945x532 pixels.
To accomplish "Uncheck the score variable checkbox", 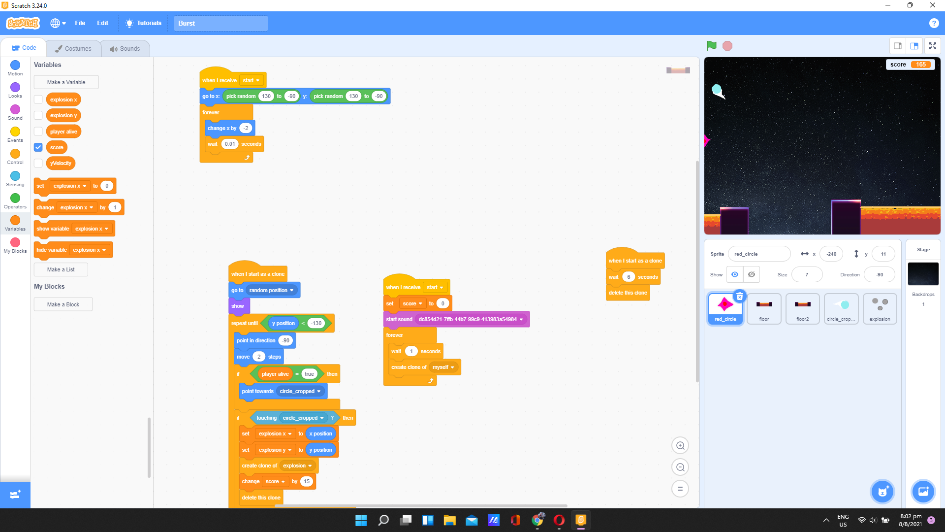I will 38,147.
